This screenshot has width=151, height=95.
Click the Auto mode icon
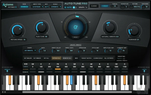tap(65, 7)
